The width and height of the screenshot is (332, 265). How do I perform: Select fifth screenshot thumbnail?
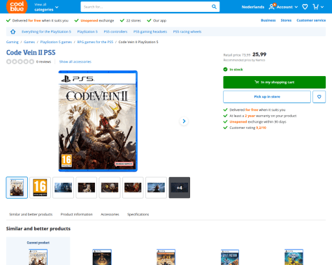(110, 188)
